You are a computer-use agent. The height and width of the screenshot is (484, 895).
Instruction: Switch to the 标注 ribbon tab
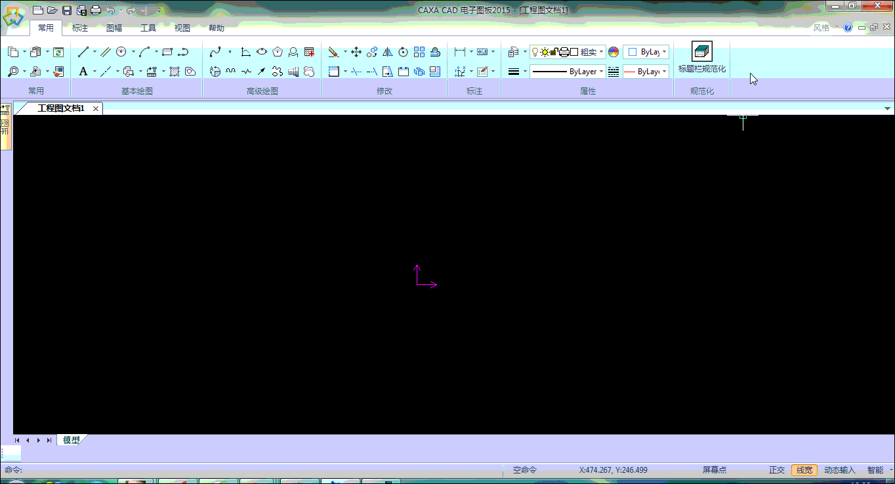click(x=80, y=28)
